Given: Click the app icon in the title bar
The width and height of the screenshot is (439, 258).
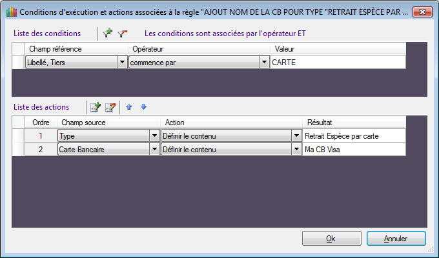Looking at the screenshot, I should tap(10, 12).
